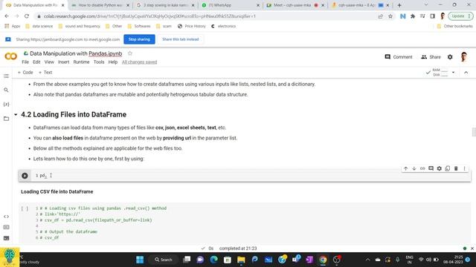The image size is (476, 267).
Task: Switch to the Meet browser tab
Action: tap(295, 5)
